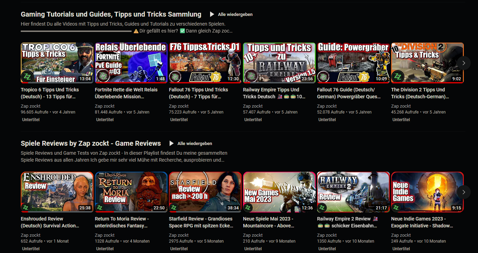Screen dimensions: 478x253
Task: Open Gaming Tutorials und Guides playlist title
Action: tap(111, 15)
